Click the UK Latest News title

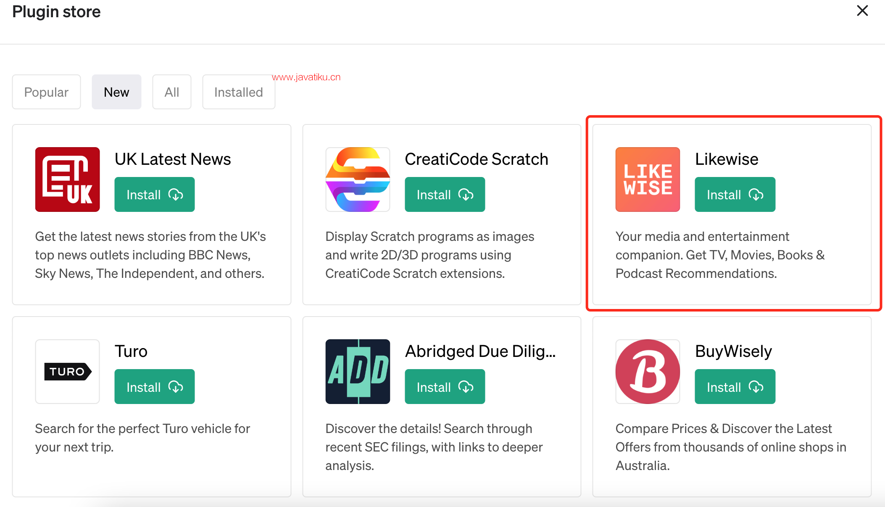point(173,159)
